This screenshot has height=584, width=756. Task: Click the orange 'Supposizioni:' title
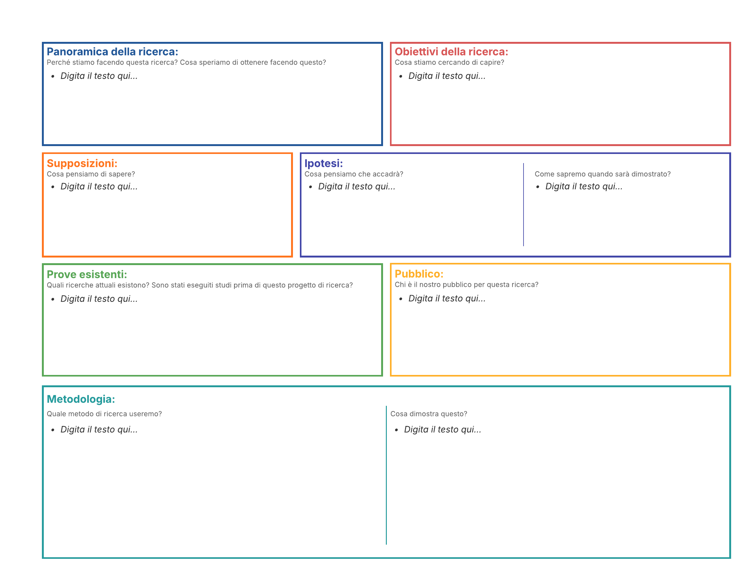pos(82,163)
